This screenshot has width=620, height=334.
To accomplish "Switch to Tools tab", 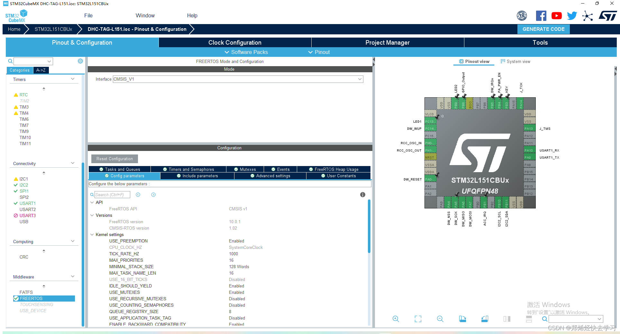I will [540, 42].
